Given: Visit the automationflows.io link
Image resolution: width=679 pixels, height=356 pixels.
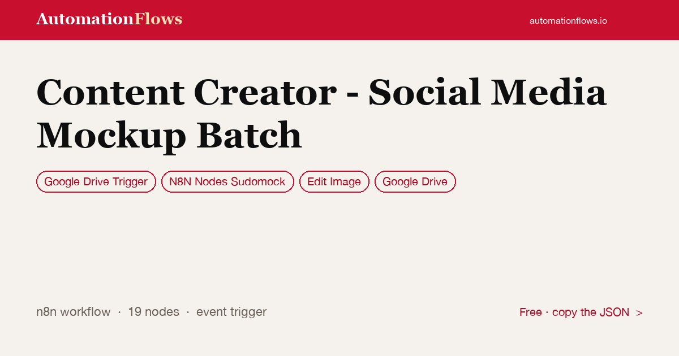Looking at the screenshot, I should 568,20.
